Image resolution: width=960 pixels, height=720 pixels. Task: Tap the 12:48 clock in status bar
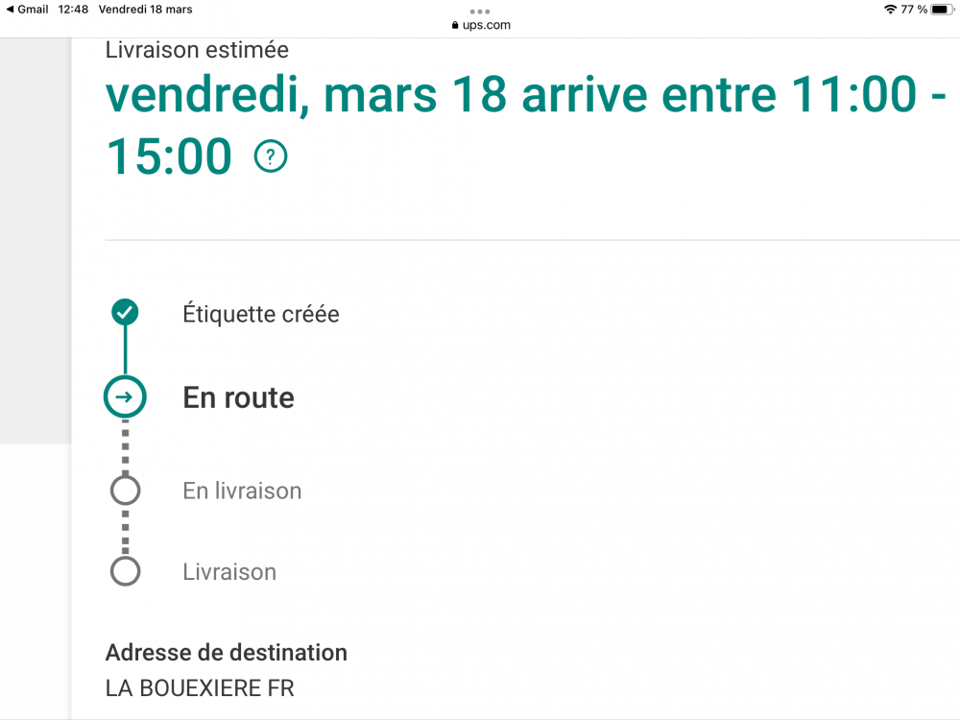click(x=73, y=10)
